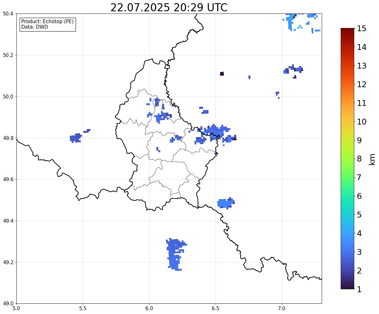379x314 pixels.
Task: Click the isolated dark echo pixel near 6.55°E 50.1°N
Action: click(x=222, y=74)
